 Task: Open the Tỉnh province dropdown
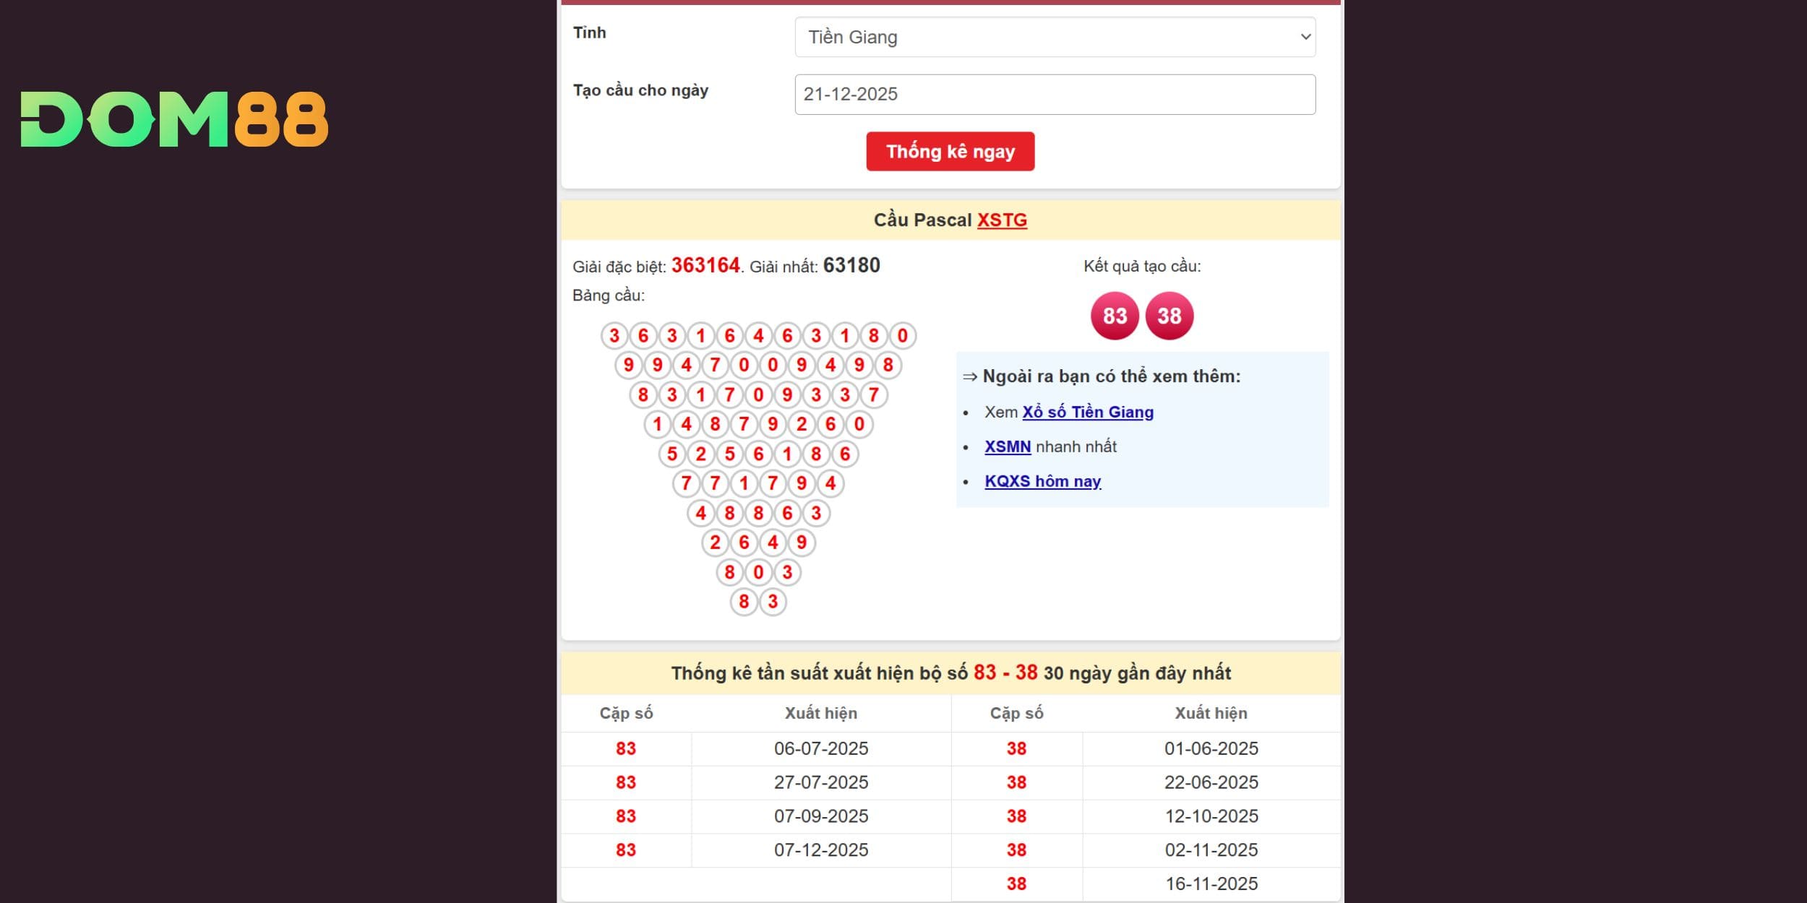1055,37
